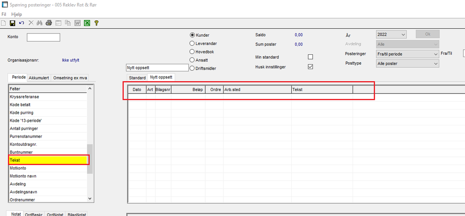This screenshot has width=465, height=216.
Task: Open the Notat tab at bottom
Action: tap(15, 214)
